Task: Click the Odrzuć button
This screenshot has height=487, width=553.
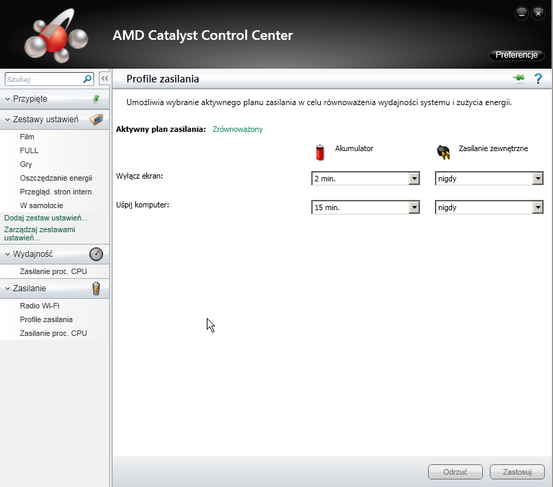Action: click(455, 472)
